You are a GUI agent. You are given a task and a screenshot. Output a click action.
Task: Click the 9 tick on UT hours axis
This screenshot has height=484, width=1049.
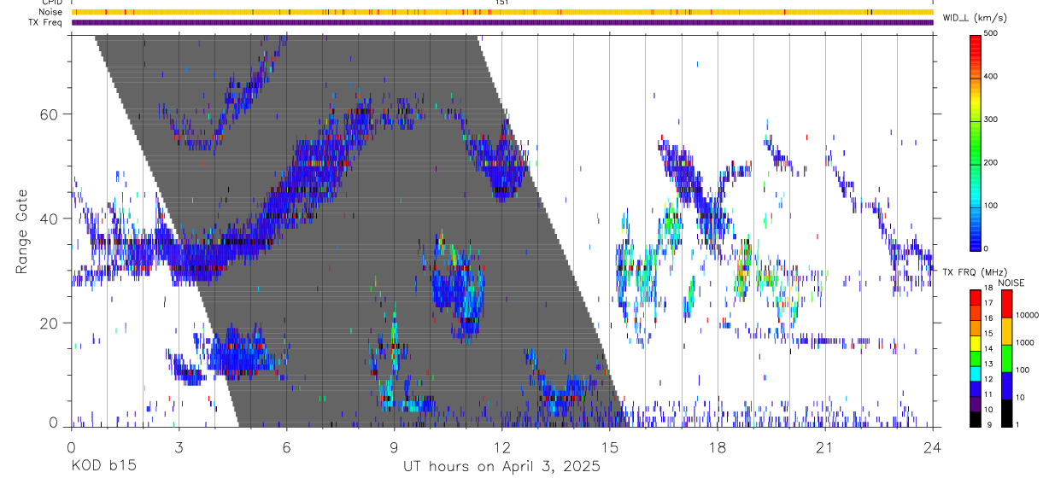coord(394,447)
